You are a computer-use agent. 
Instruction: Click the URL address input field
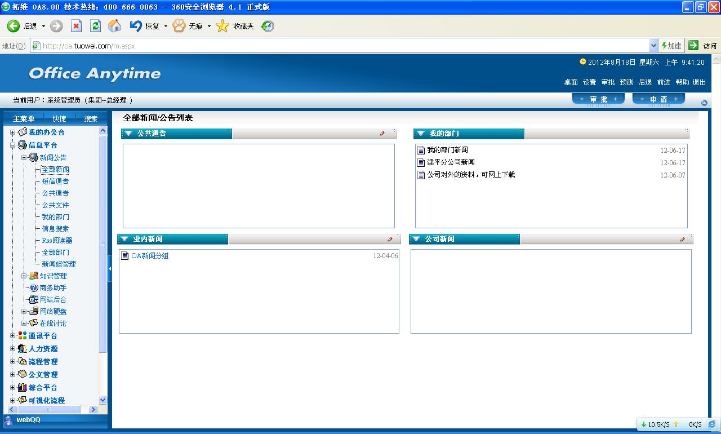coord(338,46)
